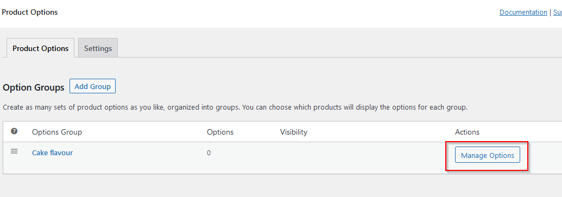This screenshot has height=197, width=562.
Task: Click the partially visible Support link
Action: (558, 12)
